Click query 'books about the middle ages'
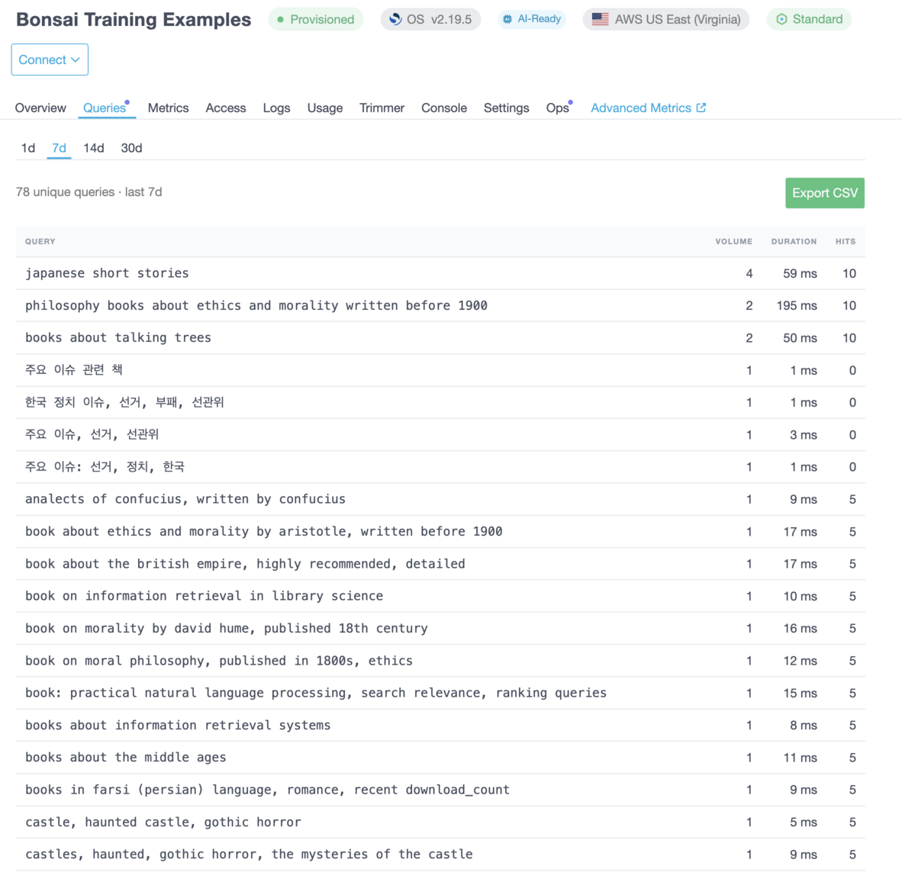 (125, 757)
